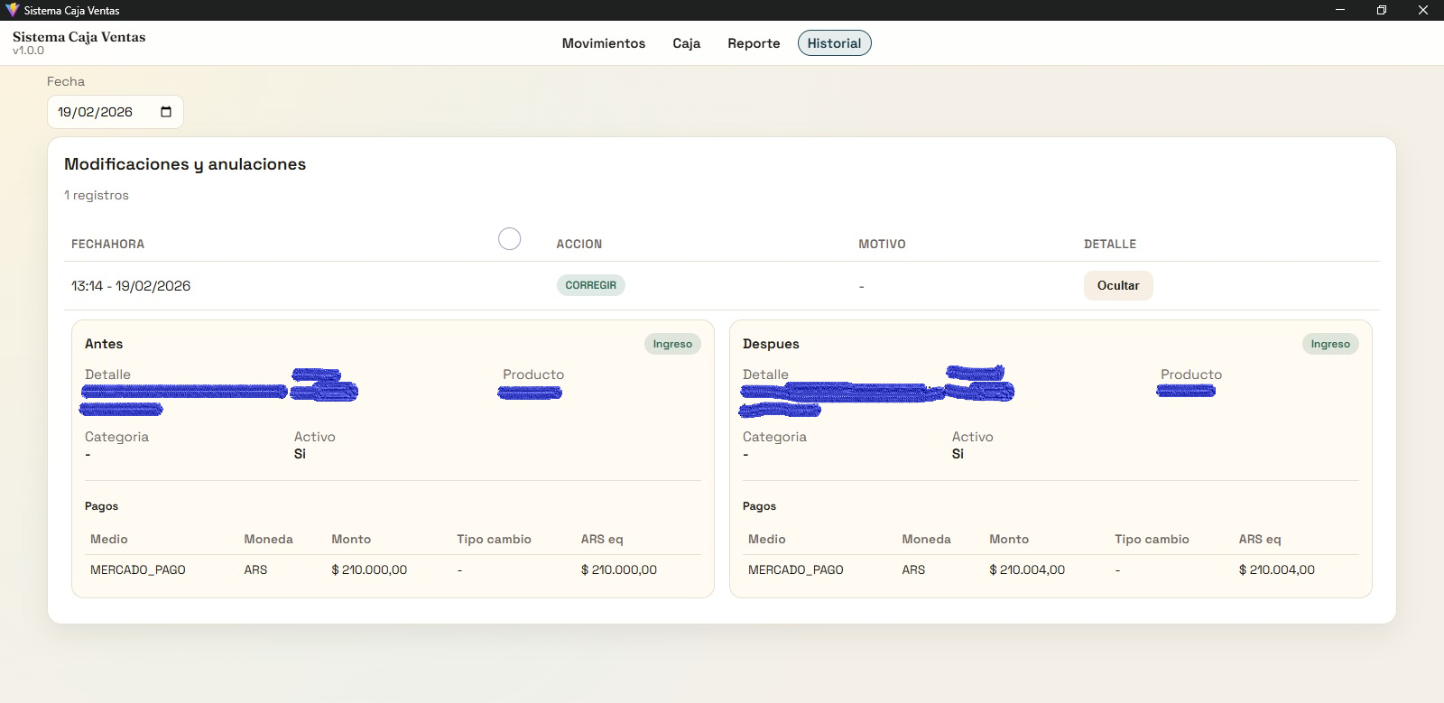The height and width of the screenshot is (703, 1444).
Task: Select the 13:14 - 19/02/2026 record row
Action: [x=131, y=286]
